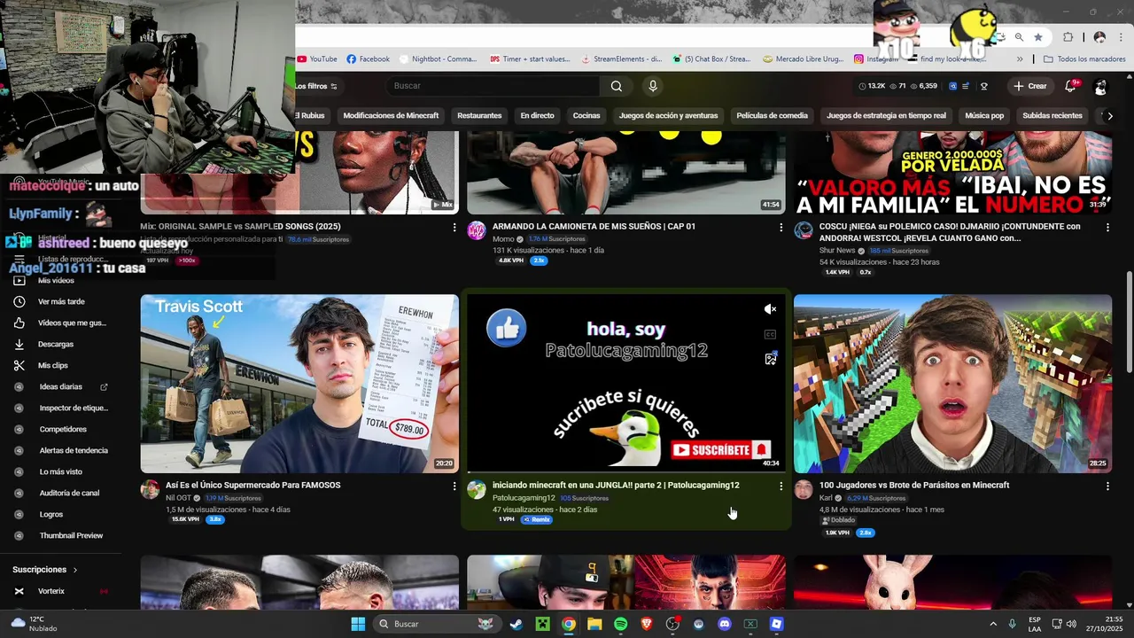Select 'Juegos de estrategia en tiempo real' chip
Image resolution: width=1134 pixels, height=638 pixels.
click(886, 115)
